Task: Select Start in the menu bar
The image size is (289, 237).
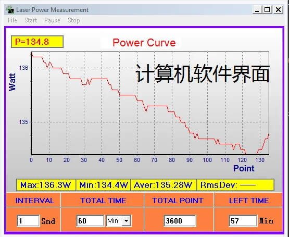Action: [31, 20]
